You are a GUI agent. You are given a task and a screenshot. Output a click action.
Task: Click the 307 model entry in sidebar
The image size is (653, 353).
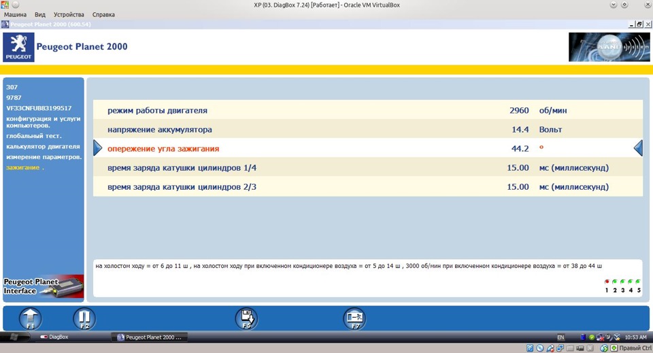click(12, 87)
